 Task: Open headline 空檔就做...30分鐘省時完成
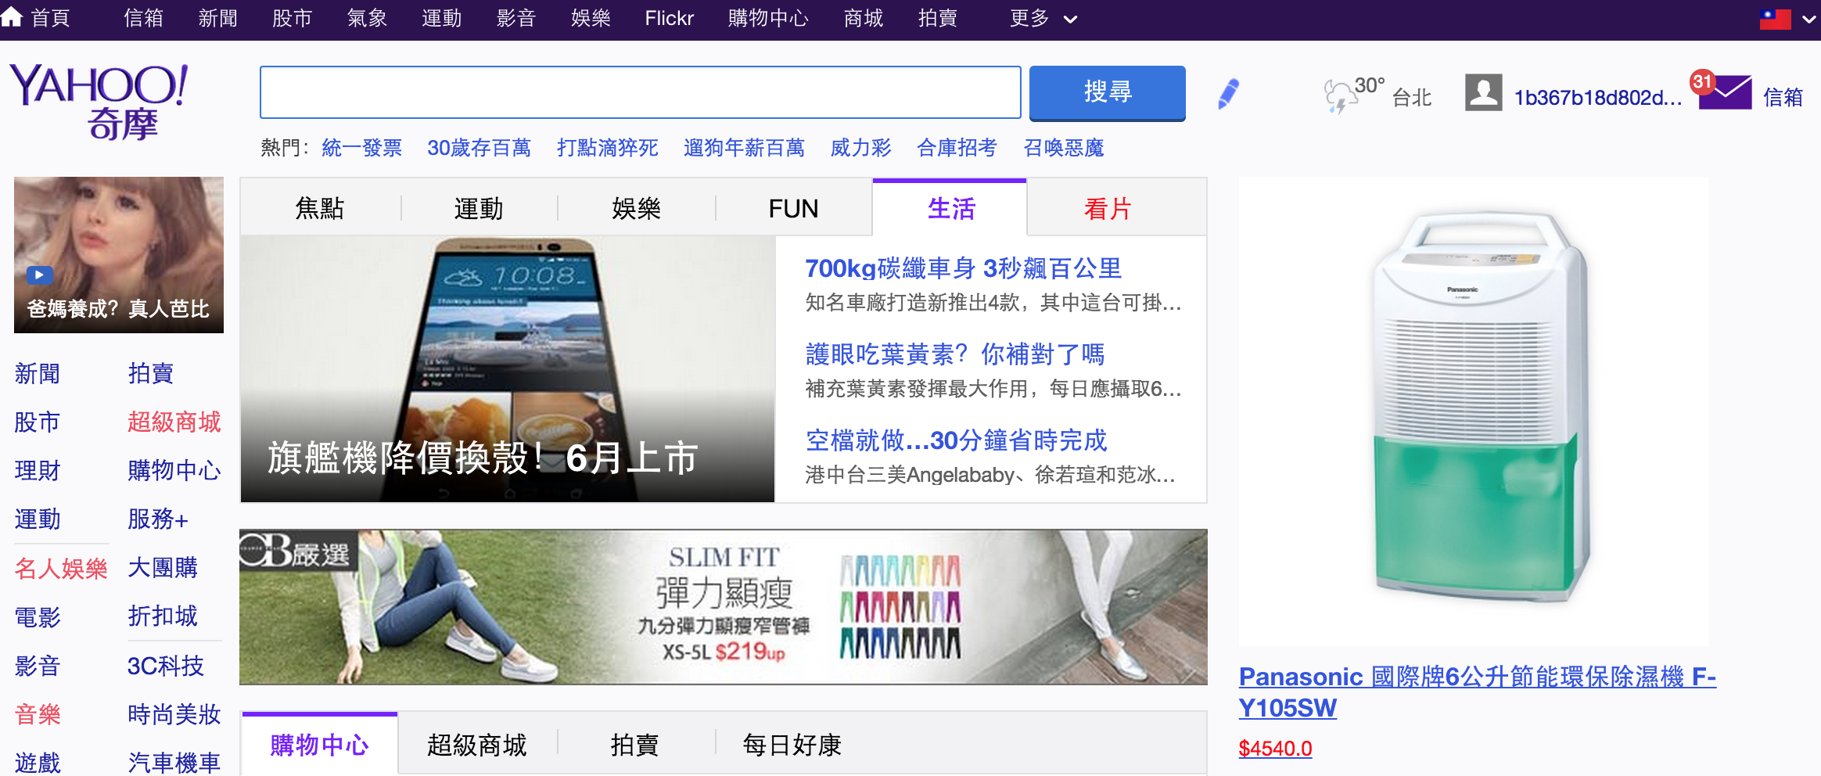(956, 440)
